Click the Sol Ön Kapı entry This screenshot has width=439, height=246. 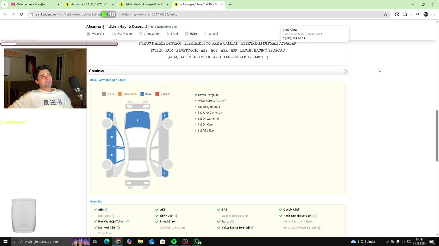click(205, 125)
